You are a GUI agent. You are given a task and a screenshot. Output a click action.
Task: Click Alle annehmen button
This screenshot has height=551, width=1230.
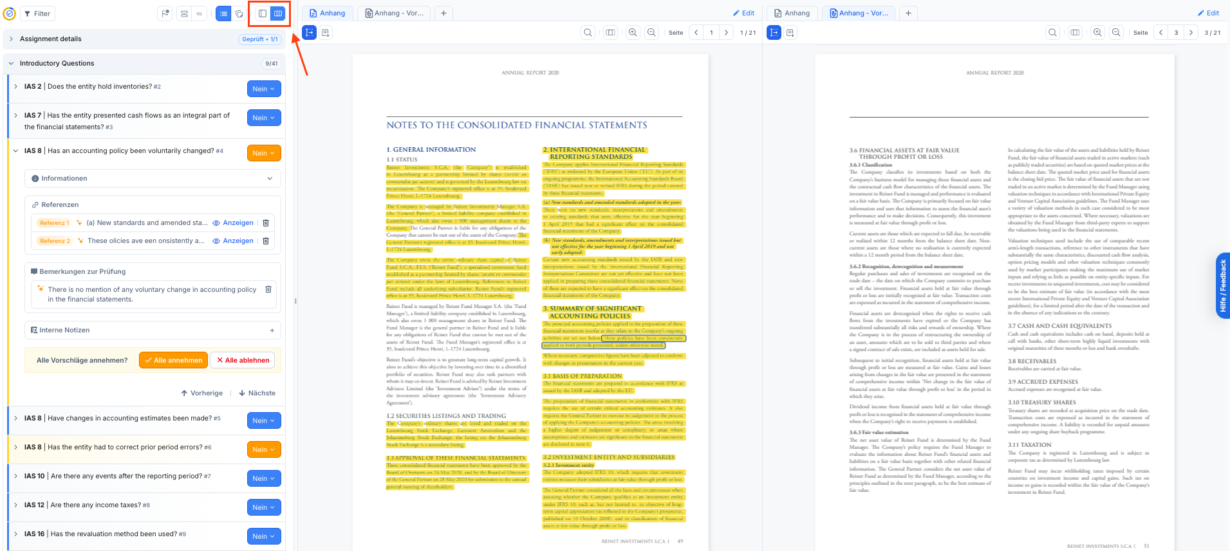(173, 360)
